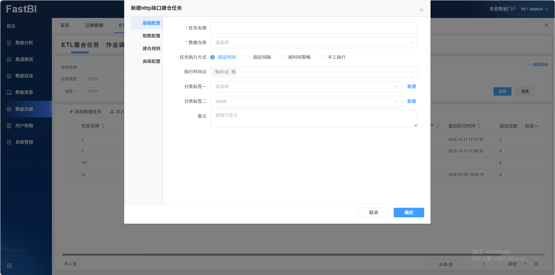Switch to the 取数配置 tab
The height and width of the screenshot is (275, 555).
click(x=151, y=36)
